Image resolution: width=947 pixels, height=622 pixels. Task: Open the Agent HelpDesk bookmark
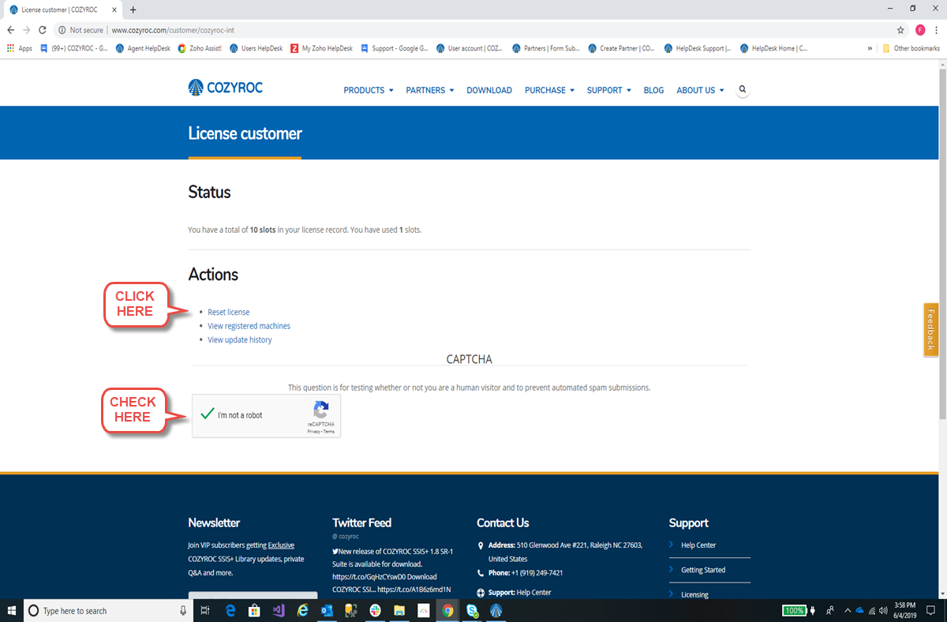click(x=143, y=48)
